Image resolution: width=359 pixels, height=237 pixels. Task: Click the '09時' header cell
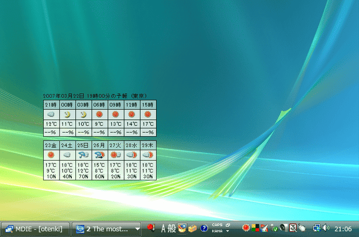[x=115, y=105]
